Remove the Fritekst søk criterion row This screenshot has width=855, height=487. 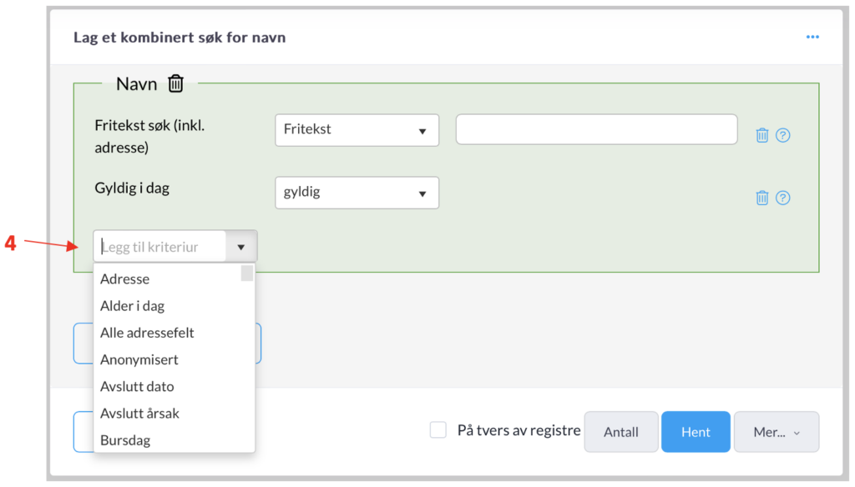pyautogui.click(x=761, y=135)
